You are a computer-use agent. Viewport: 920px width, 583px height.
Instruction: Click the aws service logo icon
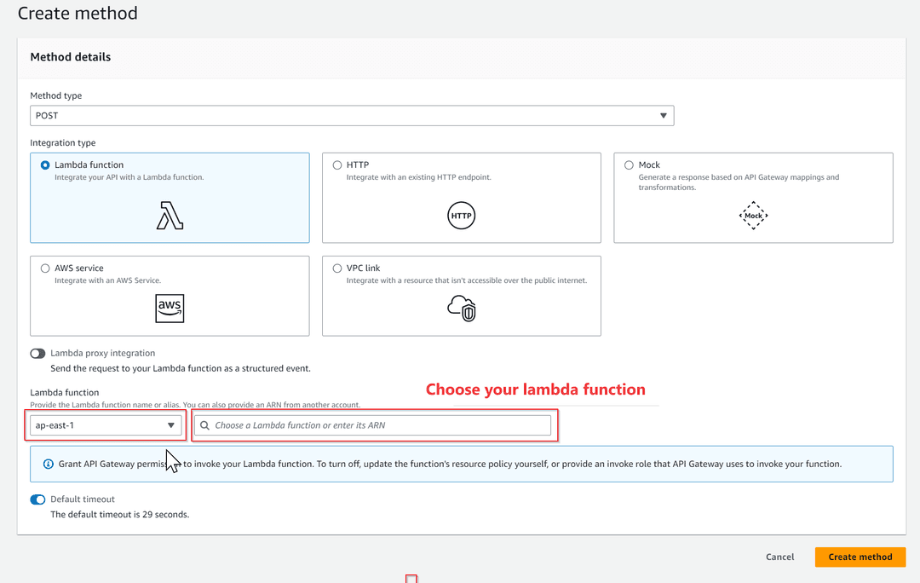(169, 309)
